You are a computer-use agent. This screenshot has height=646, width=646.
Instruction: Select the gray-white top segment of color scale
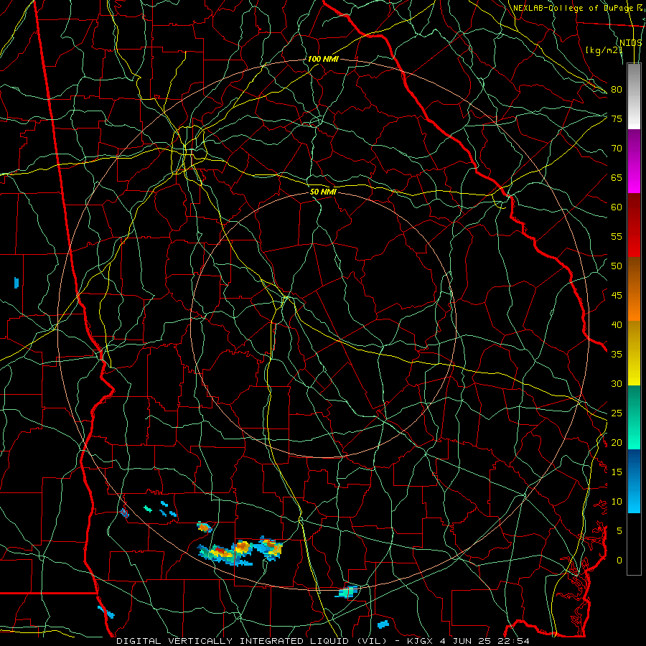click(x=634, y=96)
